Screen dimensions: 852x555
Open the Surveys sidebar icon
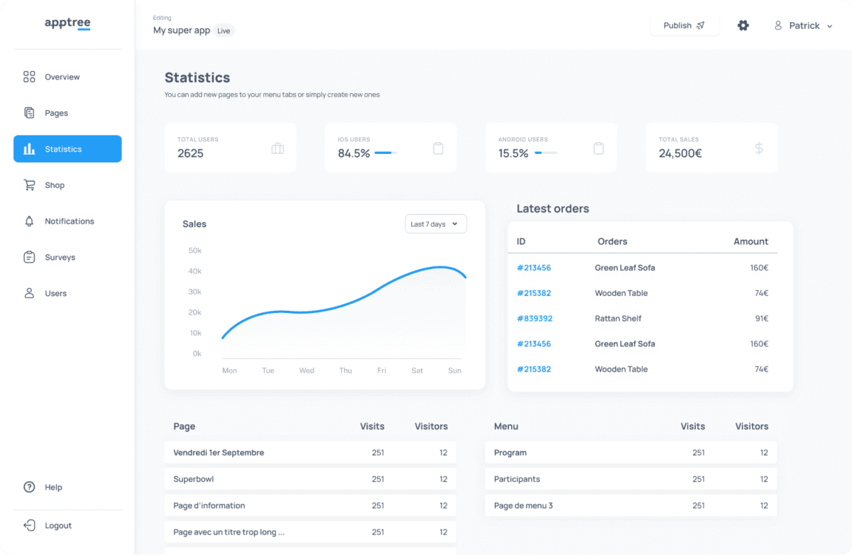29,257
